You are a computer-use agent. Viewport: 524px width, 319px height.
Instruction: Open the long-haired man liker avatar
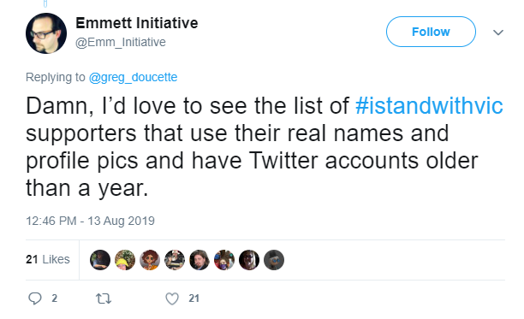(x=199, y=260)
